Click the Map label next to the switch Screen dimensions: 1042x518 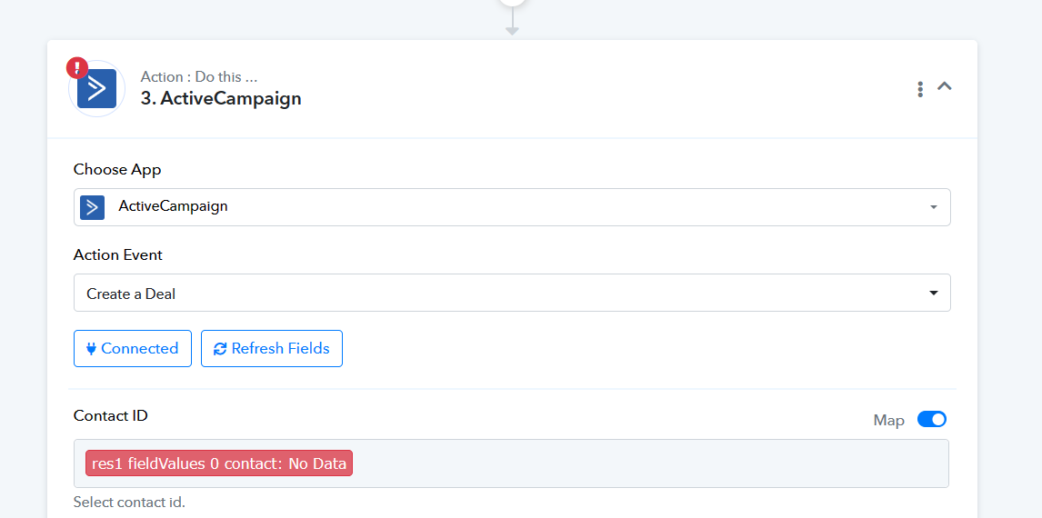click(x=888, y=421)
